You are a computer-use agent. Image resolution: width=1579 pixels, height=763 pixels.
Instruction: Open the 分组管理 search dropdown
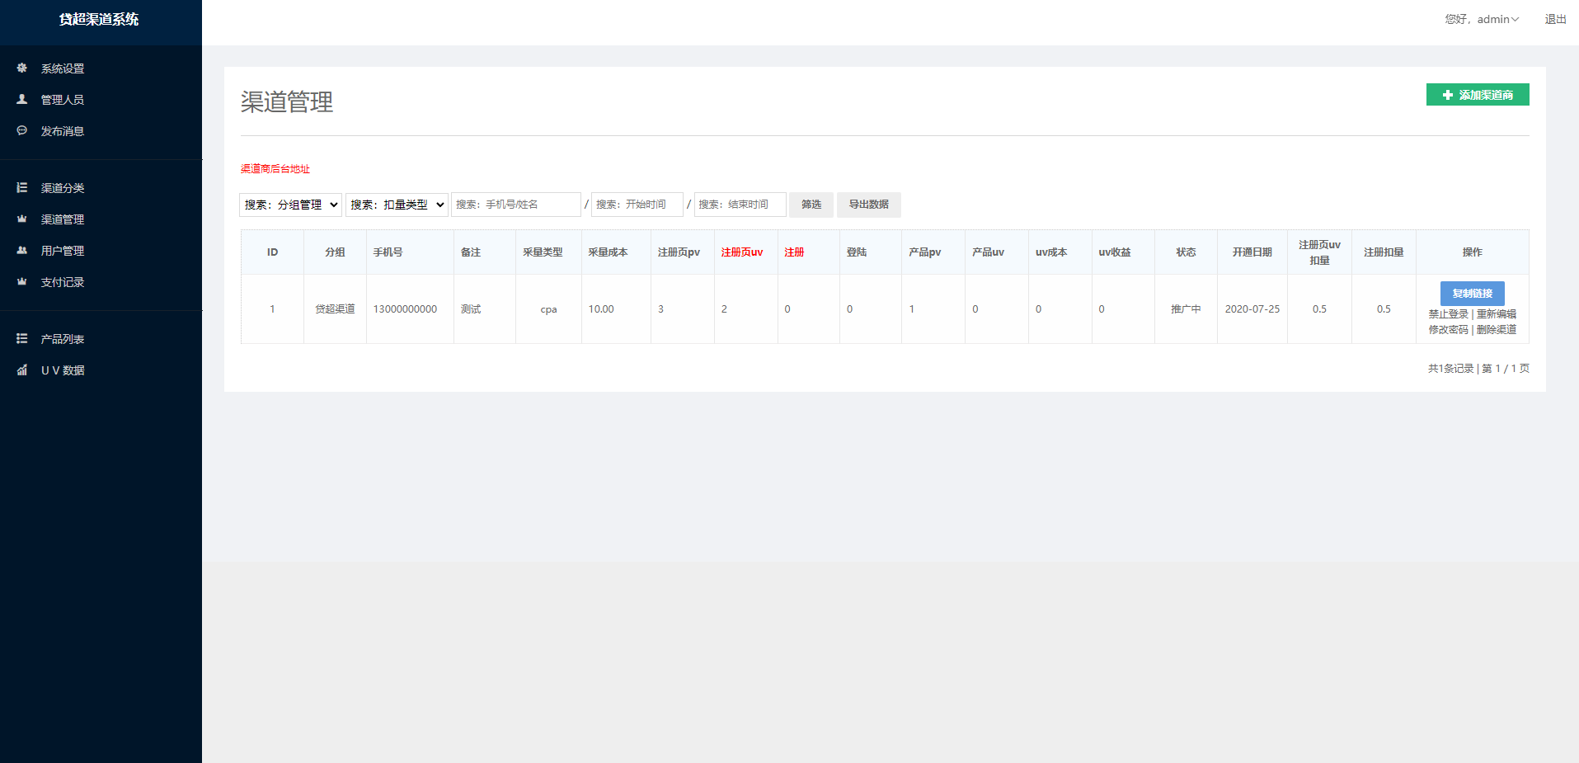pos(291,205)
